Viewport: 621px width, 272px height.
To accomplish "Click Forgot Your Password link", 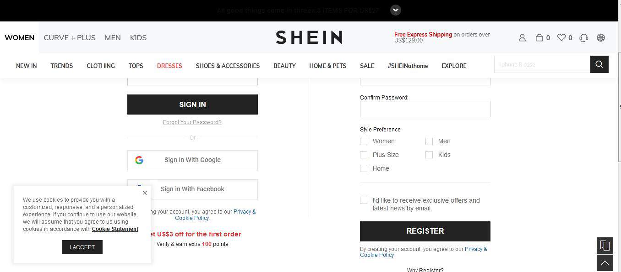I will click(x=192, y=122).
